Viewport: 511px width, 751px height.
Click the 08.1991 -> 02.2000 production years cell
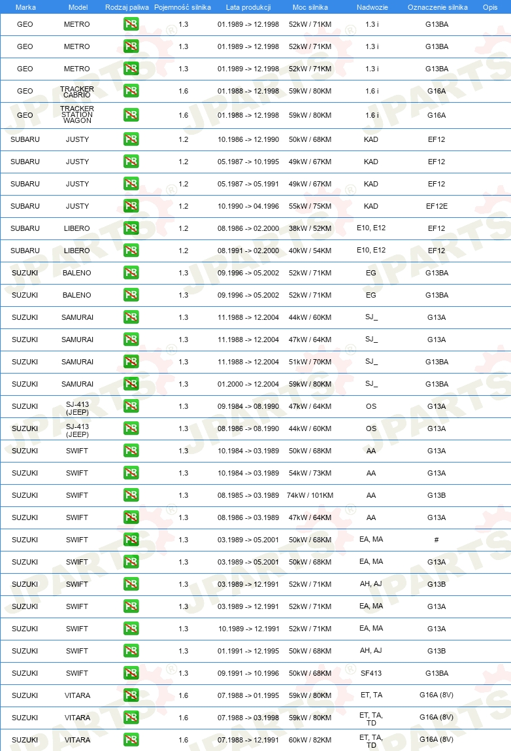(248, 251)
